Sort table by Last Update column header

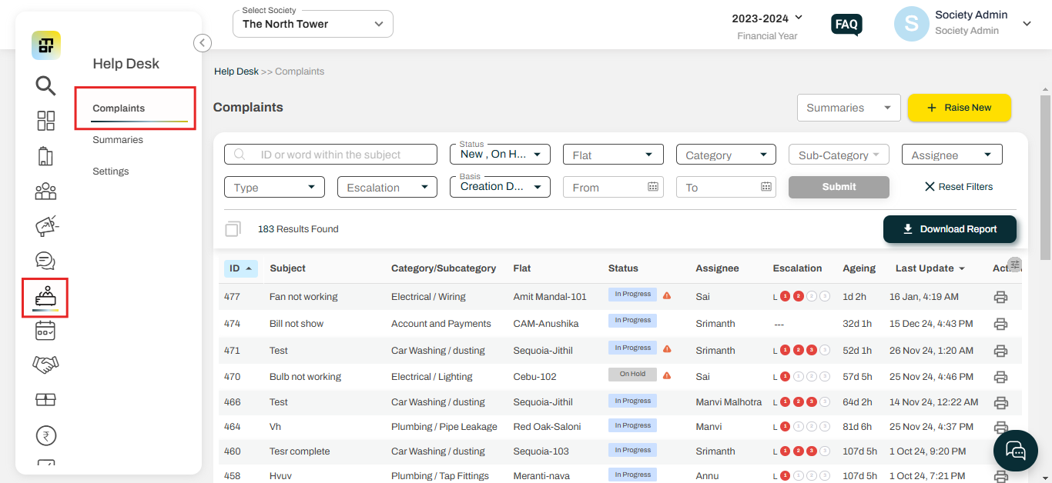click(930, 268)
